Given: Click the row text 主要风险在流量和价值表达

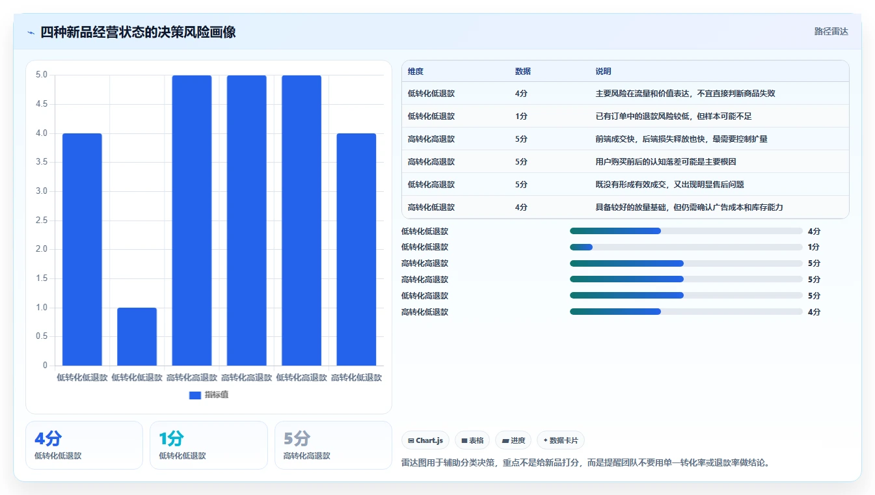Looking at the screenshot, I should point(642,94).
